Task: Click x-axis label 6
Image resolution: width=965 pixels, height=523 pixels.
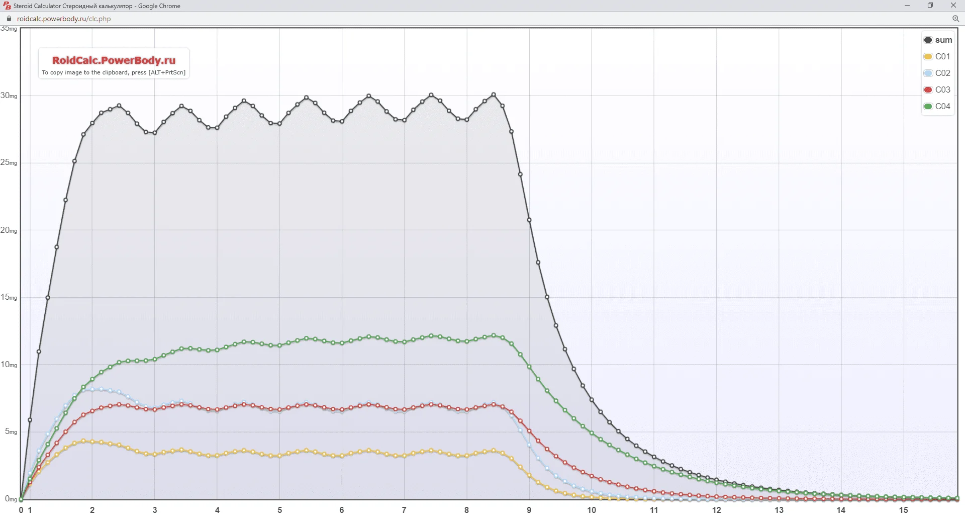Action: point(342,510)
